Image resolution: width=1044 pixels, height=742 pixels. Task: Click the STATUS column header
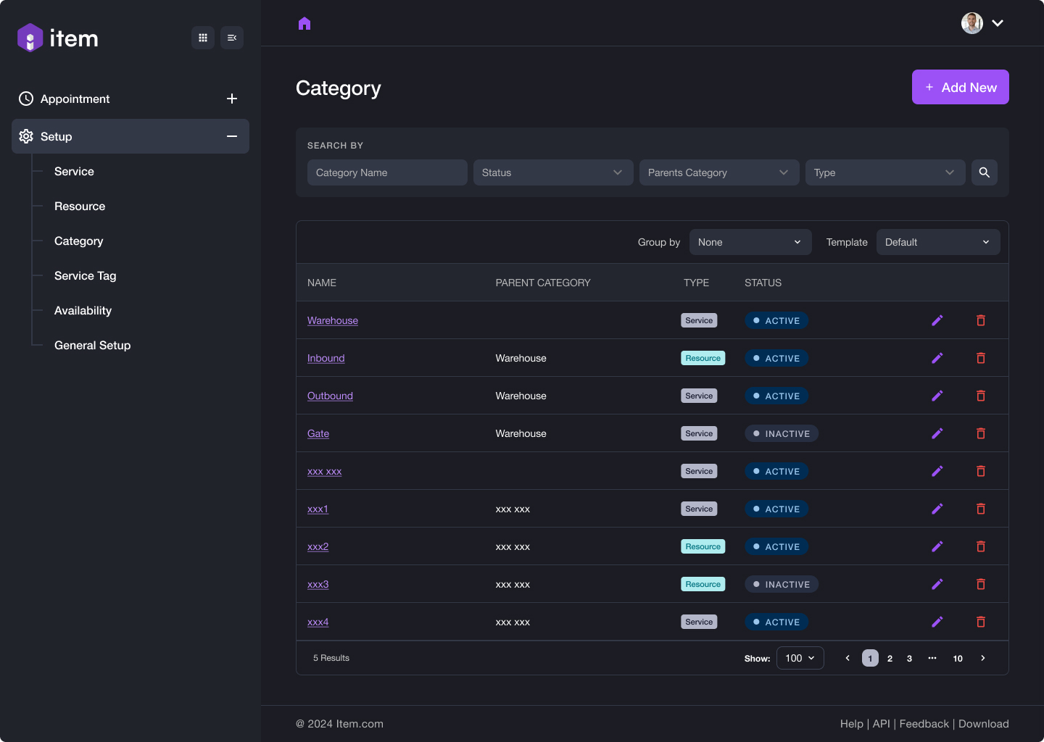pyautogui.click(x=763, y=283)
